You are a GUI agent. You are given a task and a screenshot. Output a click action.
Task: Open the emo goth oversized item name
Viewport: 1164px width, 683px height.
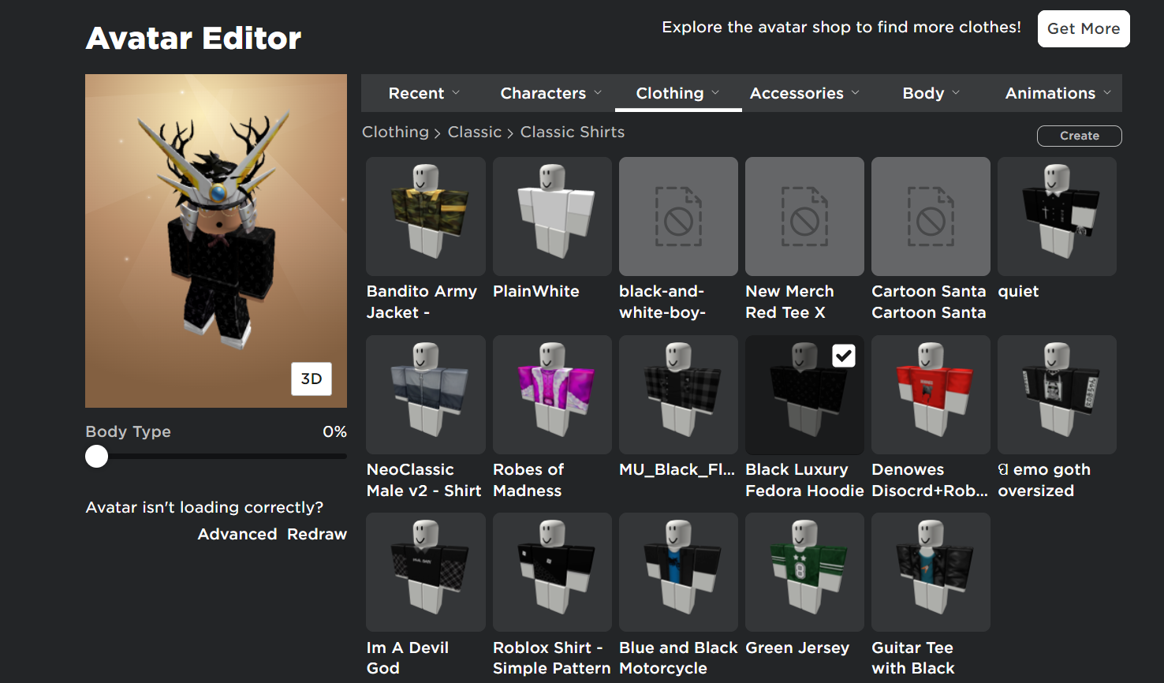click(x=1044, y=480)
